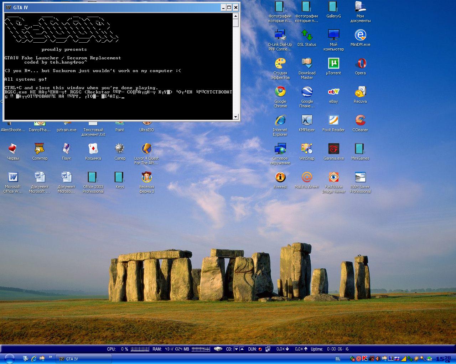Open Текстовый документ.txt file
456x364 pixels.
[93, 129]
